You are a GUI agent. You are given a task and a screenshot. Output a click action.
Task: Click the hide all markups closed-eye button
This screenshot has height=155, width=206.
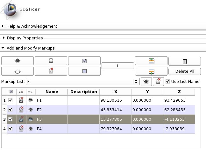[x=18, y=71]
